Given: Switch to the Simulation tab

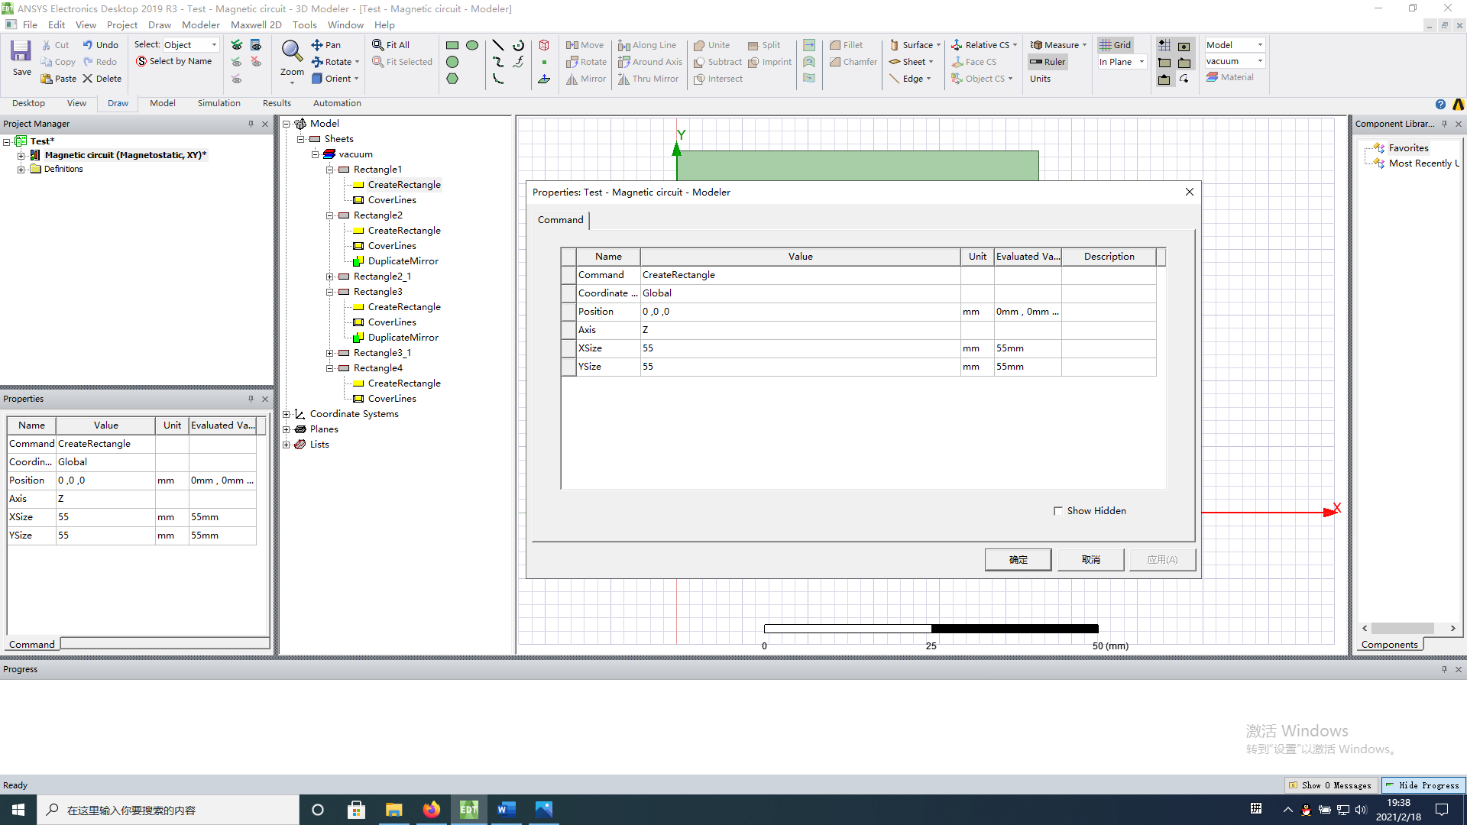Looking at the screenshot, I should point(219,103).
